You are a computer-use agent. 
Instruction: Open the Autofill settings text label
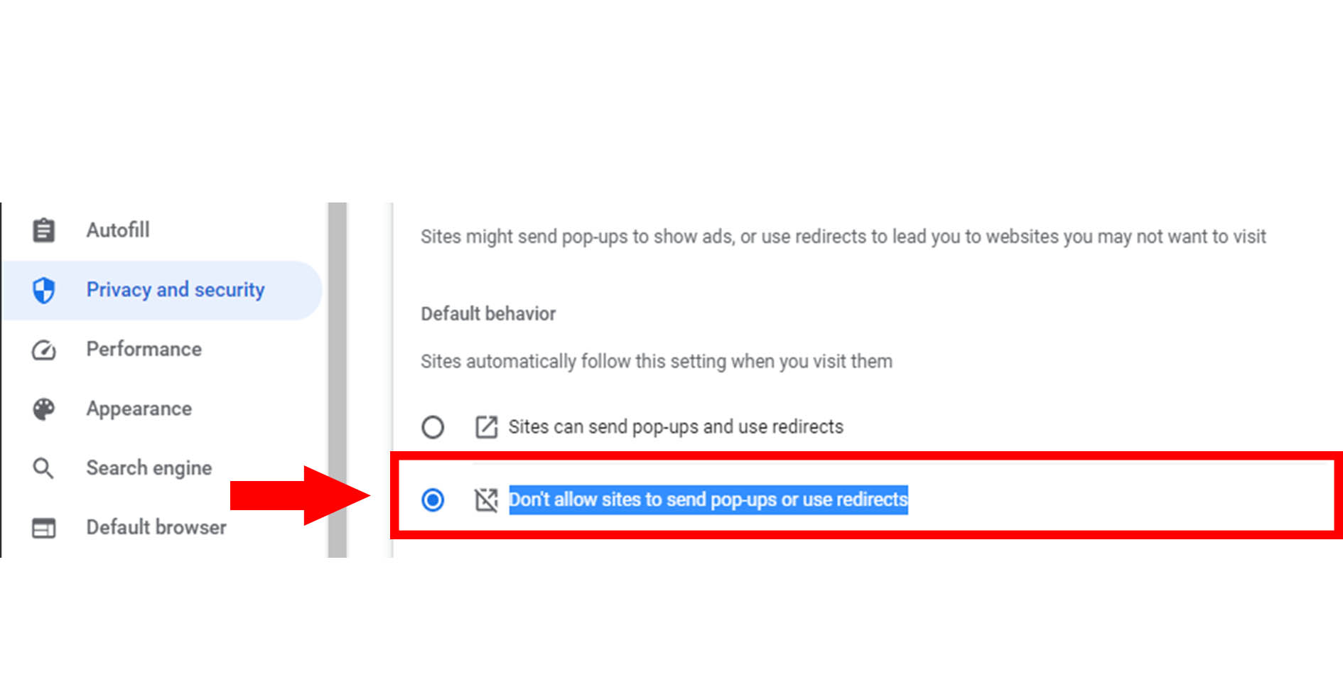[x=118, y=230]
